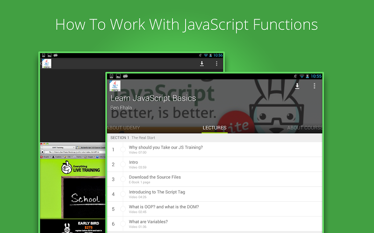Image resolution: width=374 pixels, height=233 pixels.
Task: Toggle the completion circle for Introducing to The Script Tag
Action: pyautogui.click(x=123, y=194)
